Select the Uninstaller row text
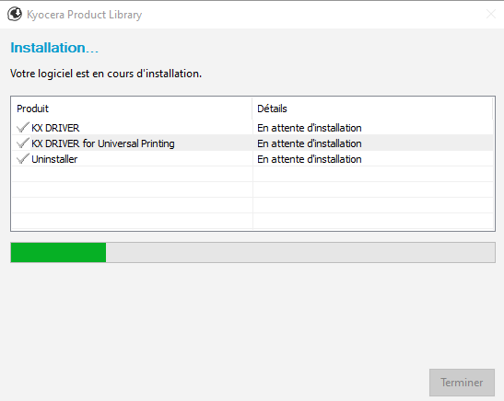This screenshot has height=401, width=504. (54, 159)
